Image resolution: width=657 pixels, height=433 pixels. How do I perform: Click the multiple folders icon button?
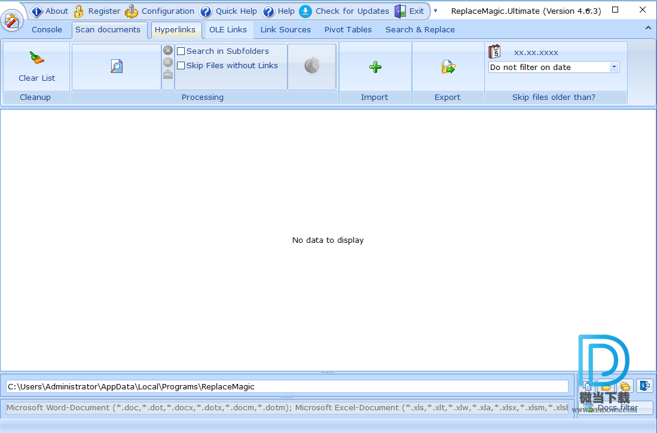(x=625, y=386)
